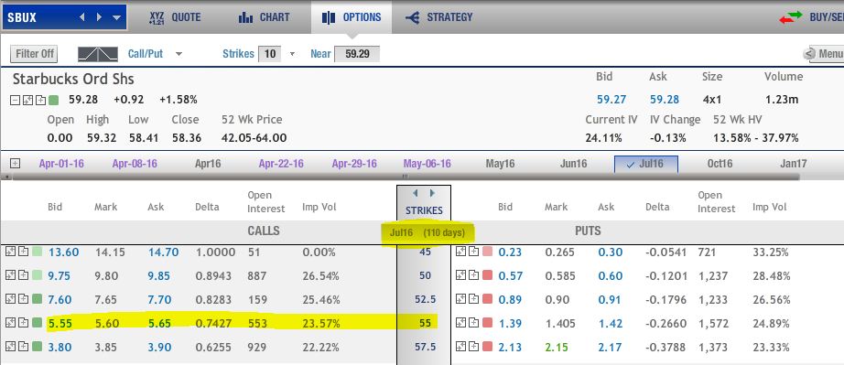Open the Call/Put dropdown arrow
844x365 pixels.
(x=179, y=54)
